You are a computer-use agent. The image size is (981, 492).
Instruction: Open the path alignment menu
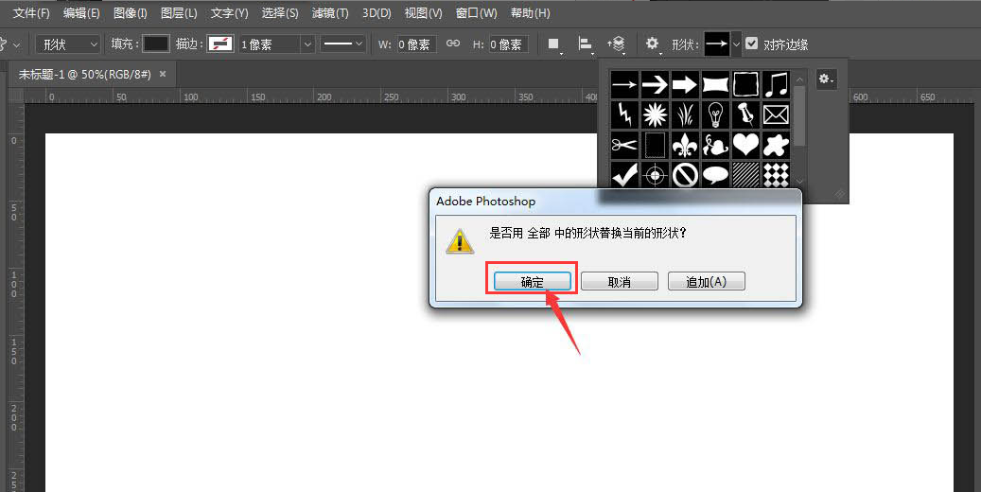[586, 44]
